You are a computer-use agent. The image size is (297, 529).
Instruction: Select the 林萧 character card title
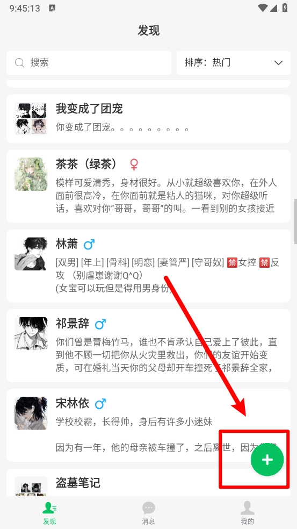[67, 244]
